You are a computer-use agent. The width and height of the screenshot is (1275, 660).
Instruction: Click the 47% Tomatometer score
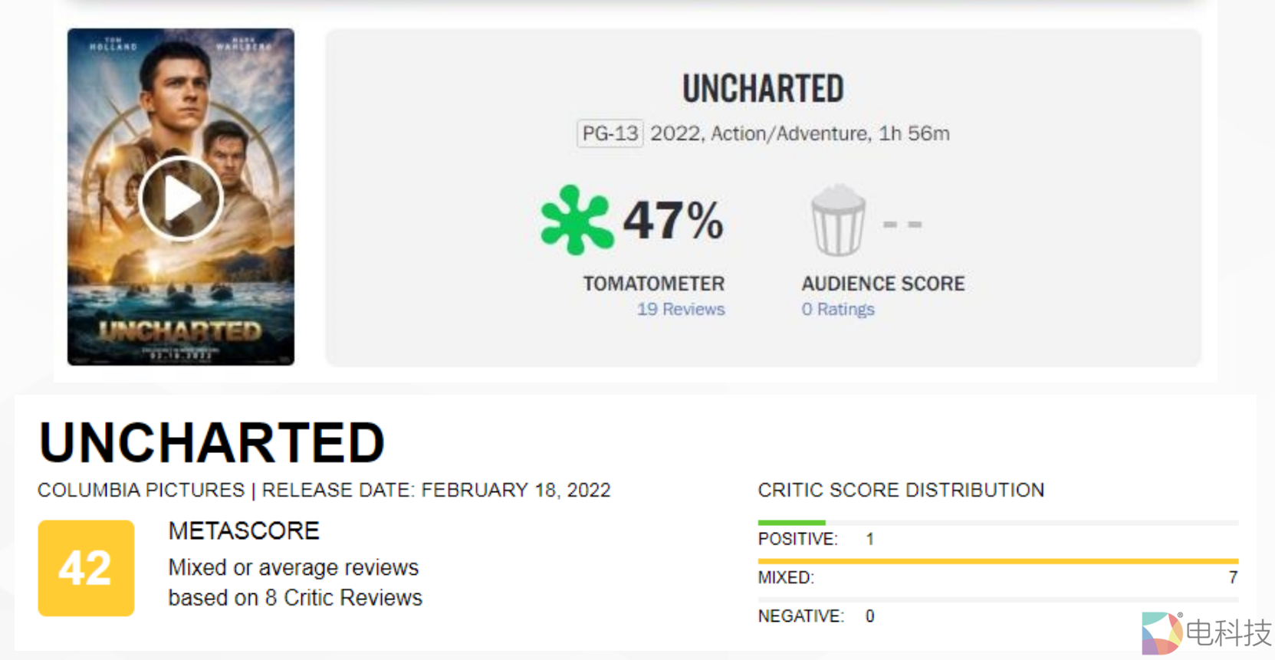pyautogui.click(x=672, y=221)
